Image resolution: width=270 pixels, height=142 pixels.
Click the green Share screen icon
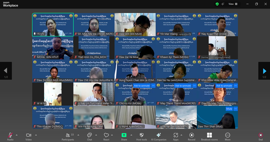pos(124,135)
